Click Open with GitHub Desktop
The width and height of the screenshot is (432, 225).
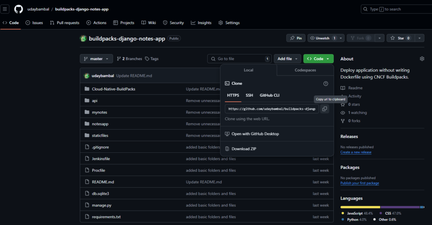click(x=255, y=134)
